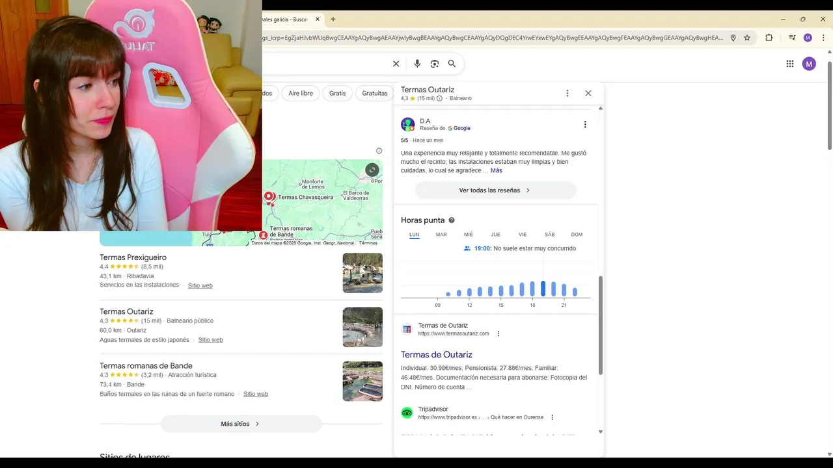The image size is (833, 468).
Task: Select the SÁB day tab
Action: tap(550, 235)
